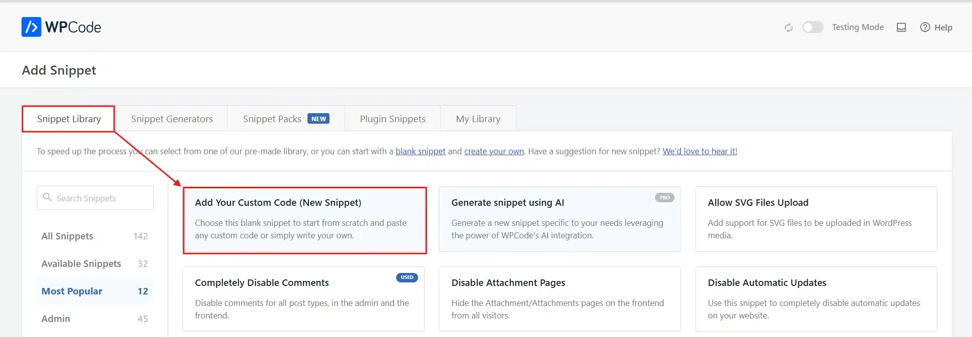972x337 pixels.
Task: Click the We'd love to hear it! link
Action: point(700,151)
